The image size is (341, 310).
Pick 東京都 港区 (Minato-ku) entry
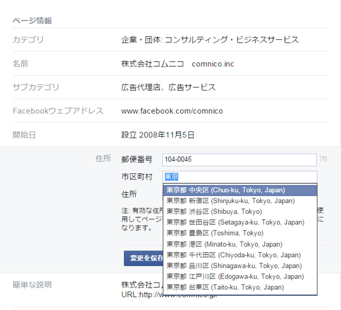pyautogui.click(x=240, y=244)
